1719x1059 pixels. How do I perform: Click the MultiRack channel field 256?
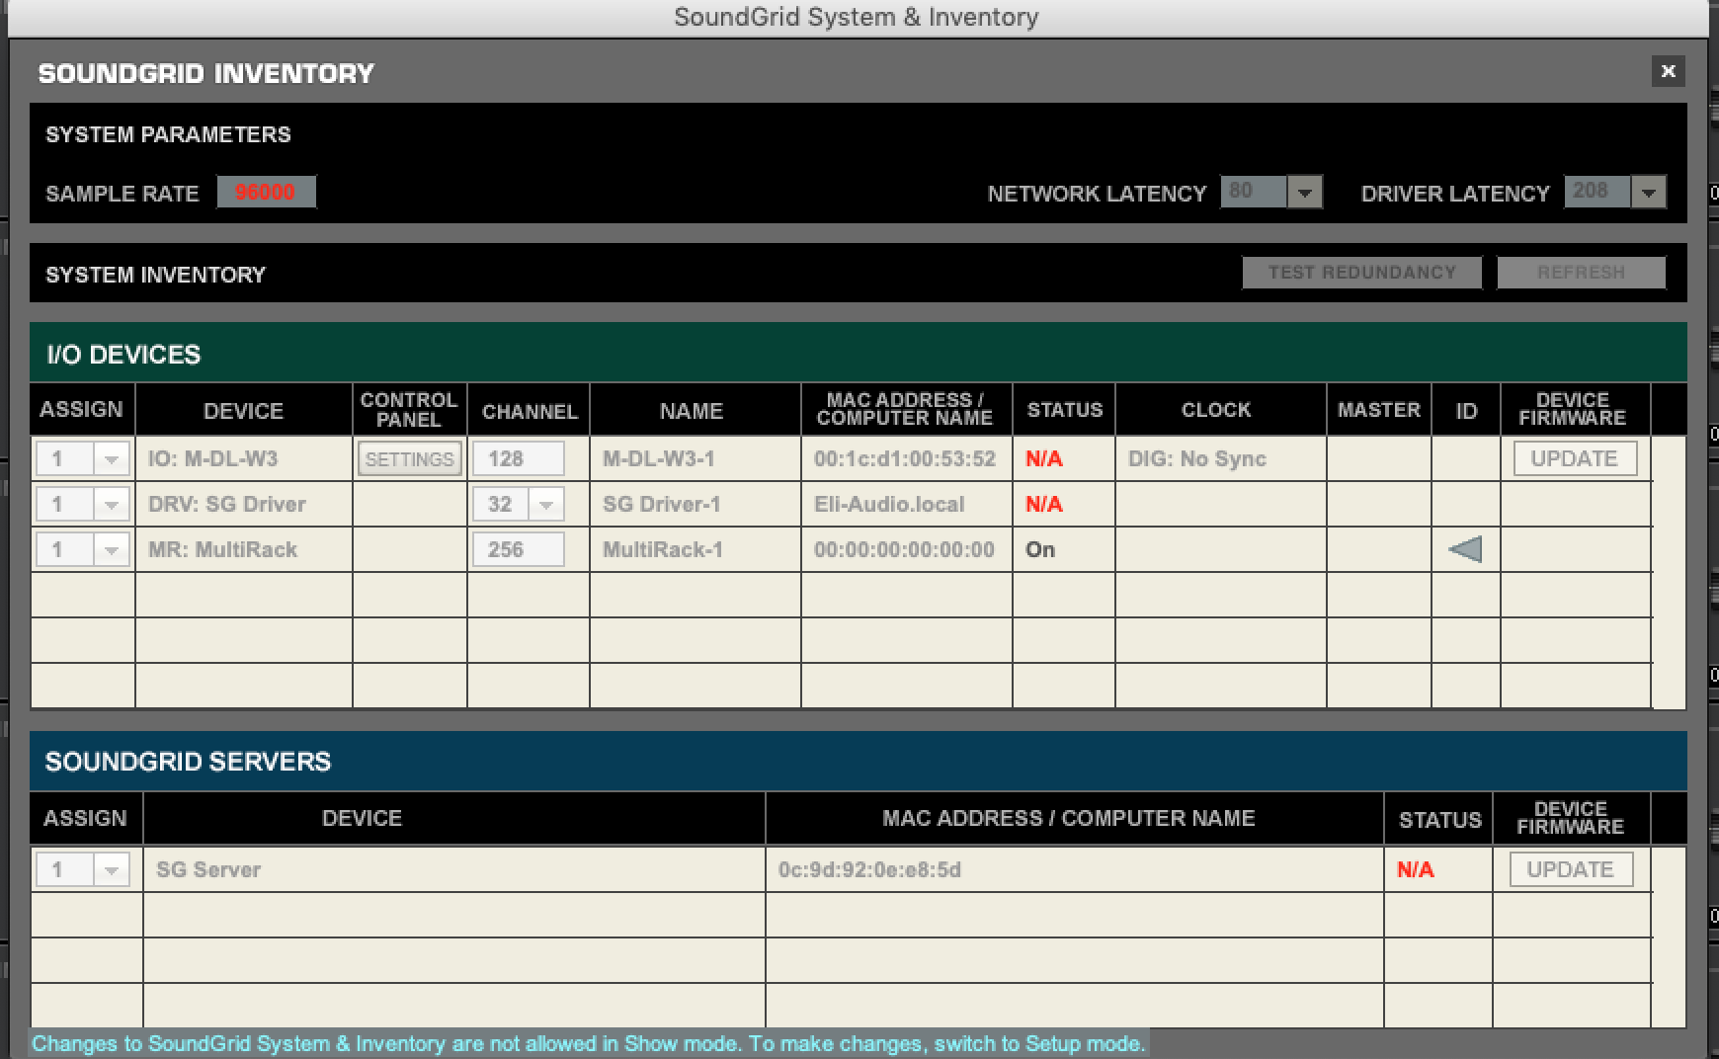pyautogui.click(x=519, y=549)
